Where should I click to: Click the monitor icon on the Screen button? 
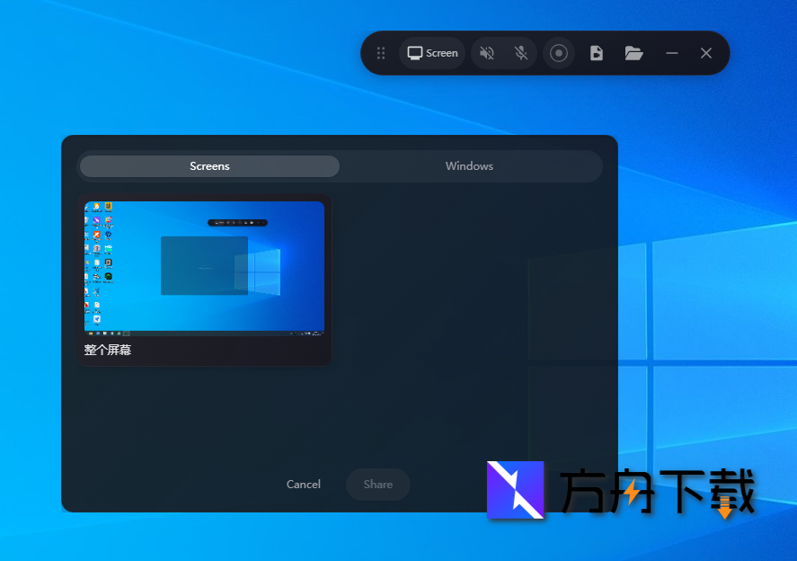(x=413, y=53)
